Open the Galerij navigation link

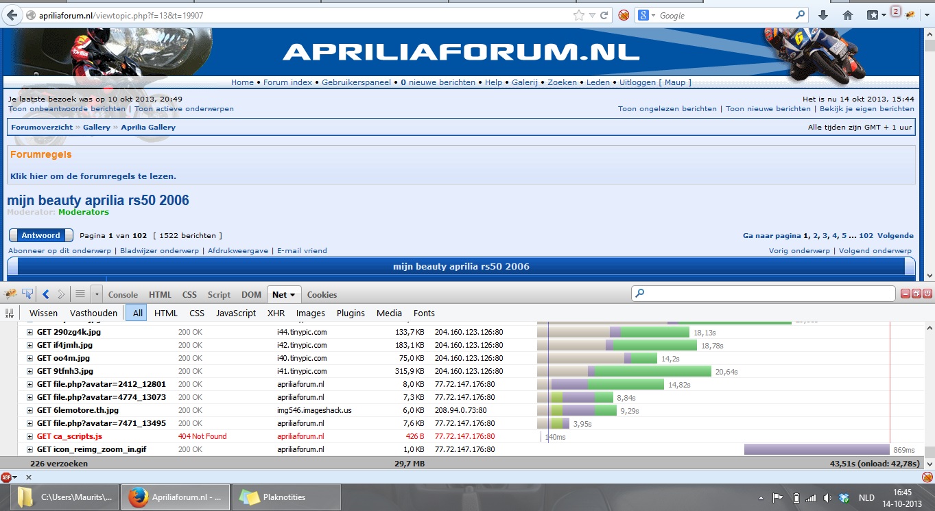[525, 82]
